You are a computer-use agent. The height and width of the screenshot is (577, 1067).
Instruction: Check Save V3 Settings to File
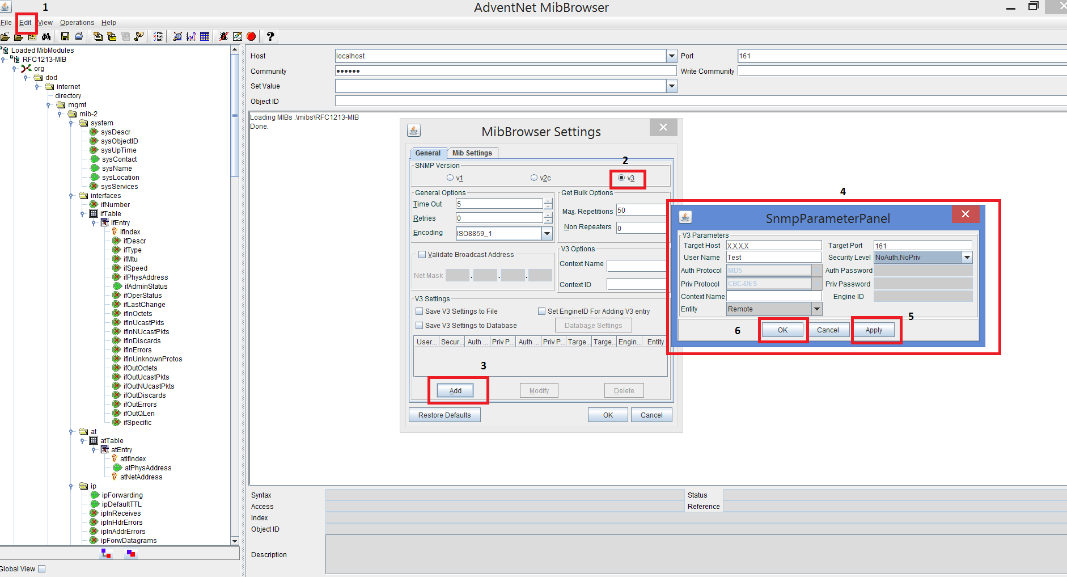point(420,311)
